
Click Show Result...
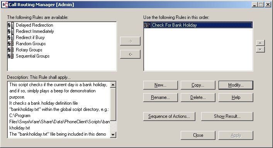(227, 116)
